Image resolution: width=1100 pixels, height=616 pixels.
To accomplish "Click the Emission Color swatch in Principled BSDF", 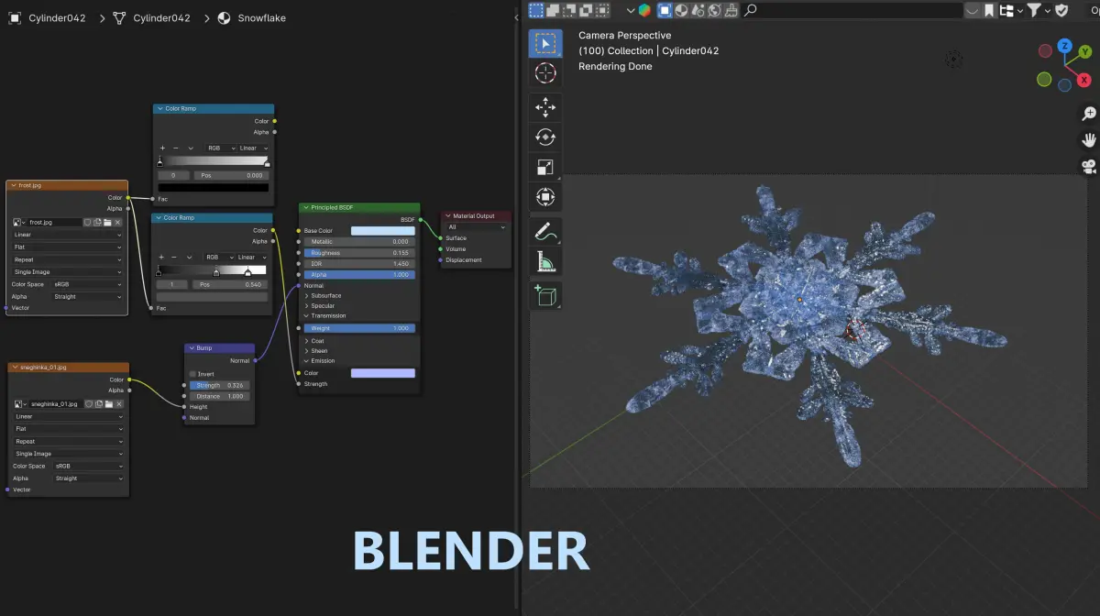I will [x=383, y=373].
